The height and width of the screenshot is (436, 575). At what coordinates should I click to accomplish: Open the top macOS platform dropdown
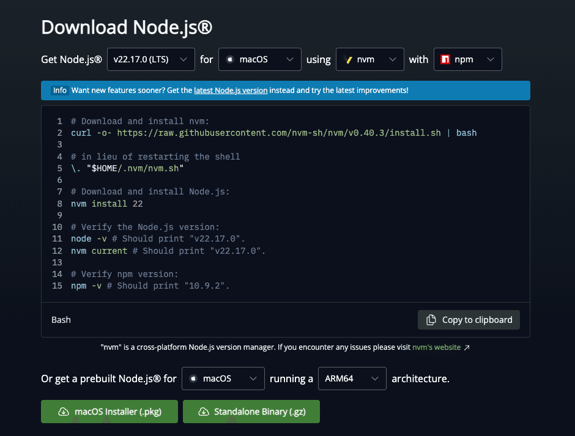(259, 59)
